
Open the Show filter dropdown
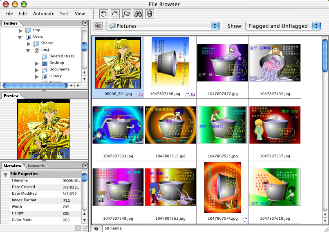[282, 26]
